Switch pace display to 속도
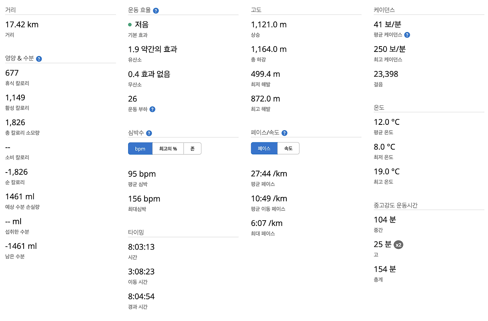This screenshot has width=488, height=321. (x=289, y=148)
